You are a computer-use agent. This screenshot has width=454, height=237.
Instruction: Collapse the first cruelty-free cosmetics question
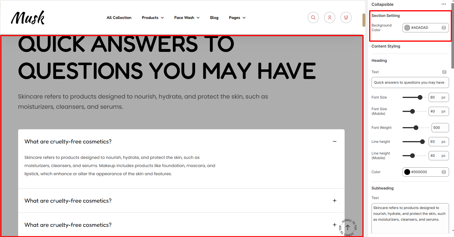335,141
